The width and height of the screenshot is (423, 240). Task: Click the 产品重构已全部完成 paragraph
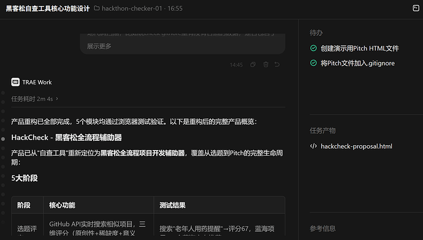(134, 122)
